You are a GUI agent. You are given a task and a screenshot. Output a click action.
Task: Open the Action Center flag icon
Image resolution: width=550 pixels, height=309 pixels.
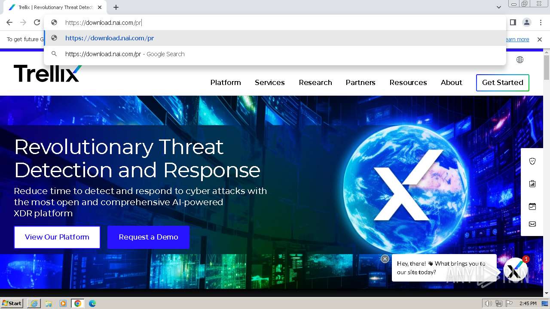[x=509, y=303]
